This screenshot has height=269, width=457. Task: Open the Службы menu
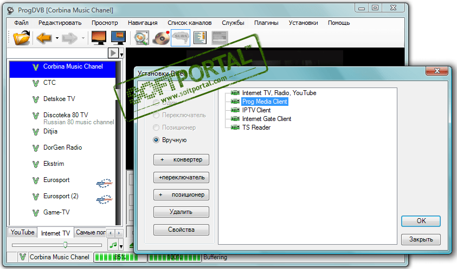(x=233, y=23)
